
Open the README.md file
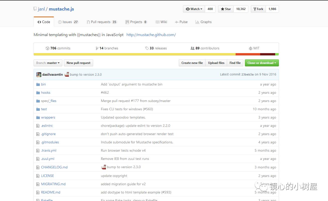tap(51, 192)
